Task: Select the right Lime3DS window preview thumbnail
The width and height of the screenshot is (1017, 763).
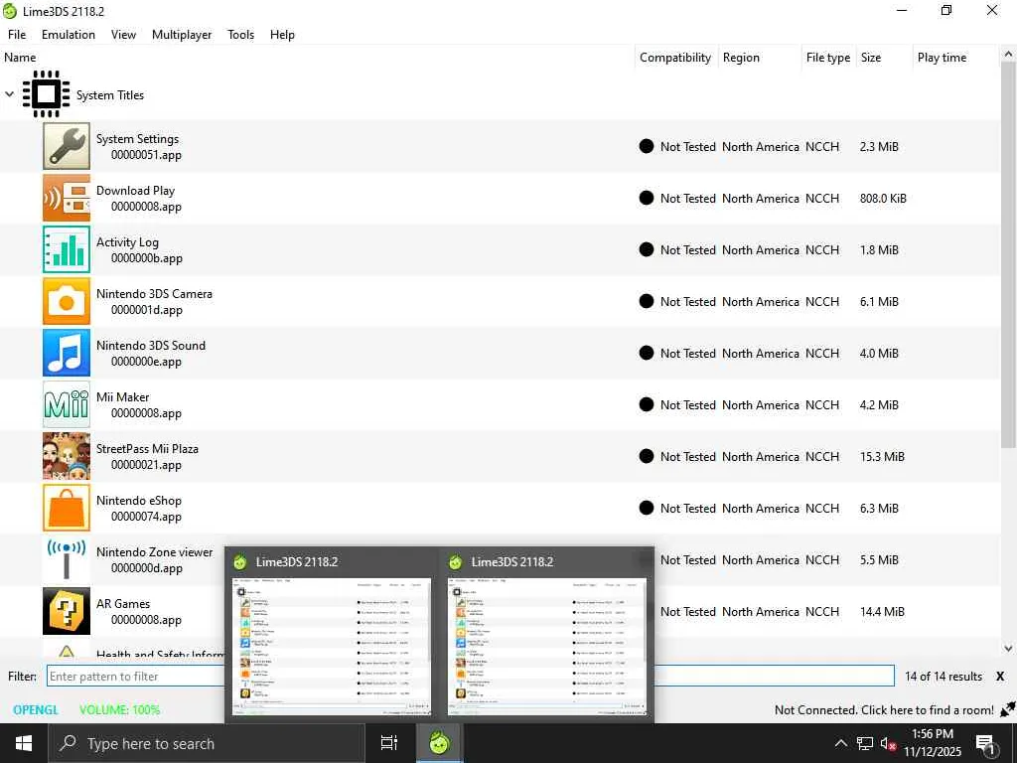Action: coord(547,646)
